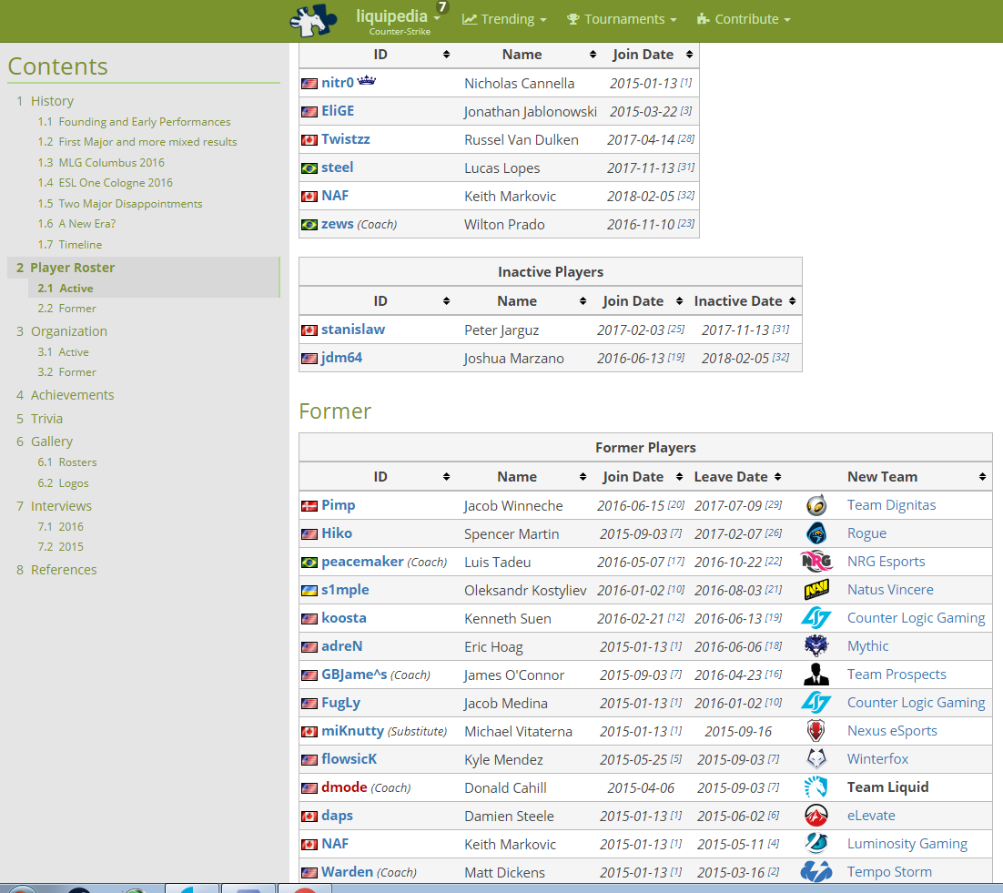The height and width of the screenshot is (893, 1003).
Task: Open jdm64 player page
Action: (x=341, y=358)
